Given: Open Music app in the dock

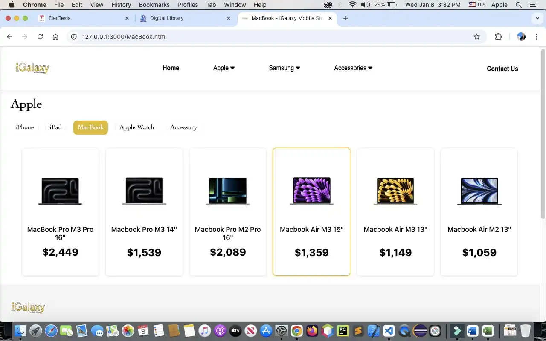Looking at the screenshot, I should pos(205,331).
